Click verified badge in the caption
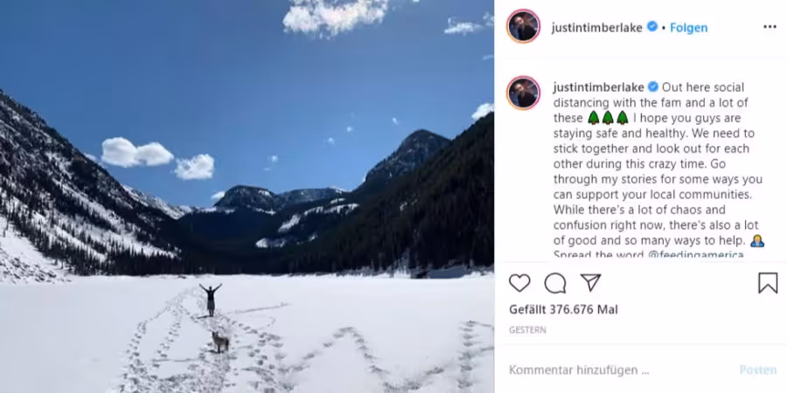The width and height of the screenshot is (787, 393). (x=653, y=86)
